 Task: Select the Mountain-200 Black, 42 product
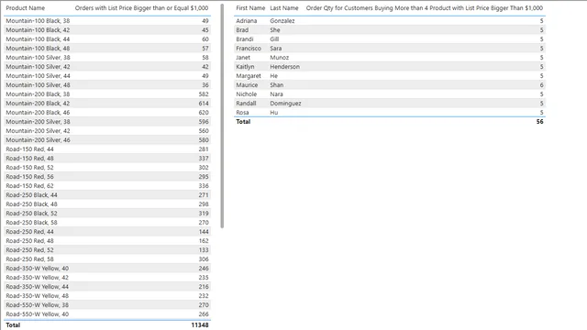coord(38,104)
